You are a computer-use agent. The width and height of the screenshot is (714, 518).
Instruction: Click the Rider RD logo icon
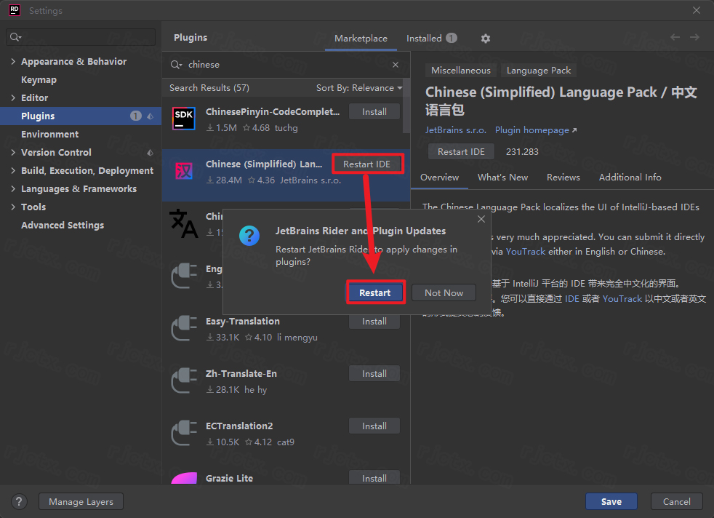[14, 10]
